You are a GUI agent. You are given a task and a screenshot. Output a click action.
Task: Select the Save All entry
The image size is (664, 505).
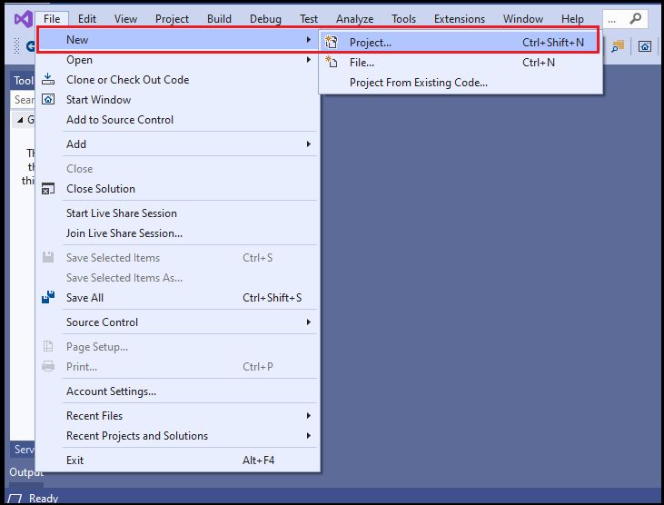point(178,298)
